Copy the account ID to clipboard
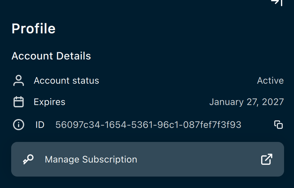 point(278,125)
